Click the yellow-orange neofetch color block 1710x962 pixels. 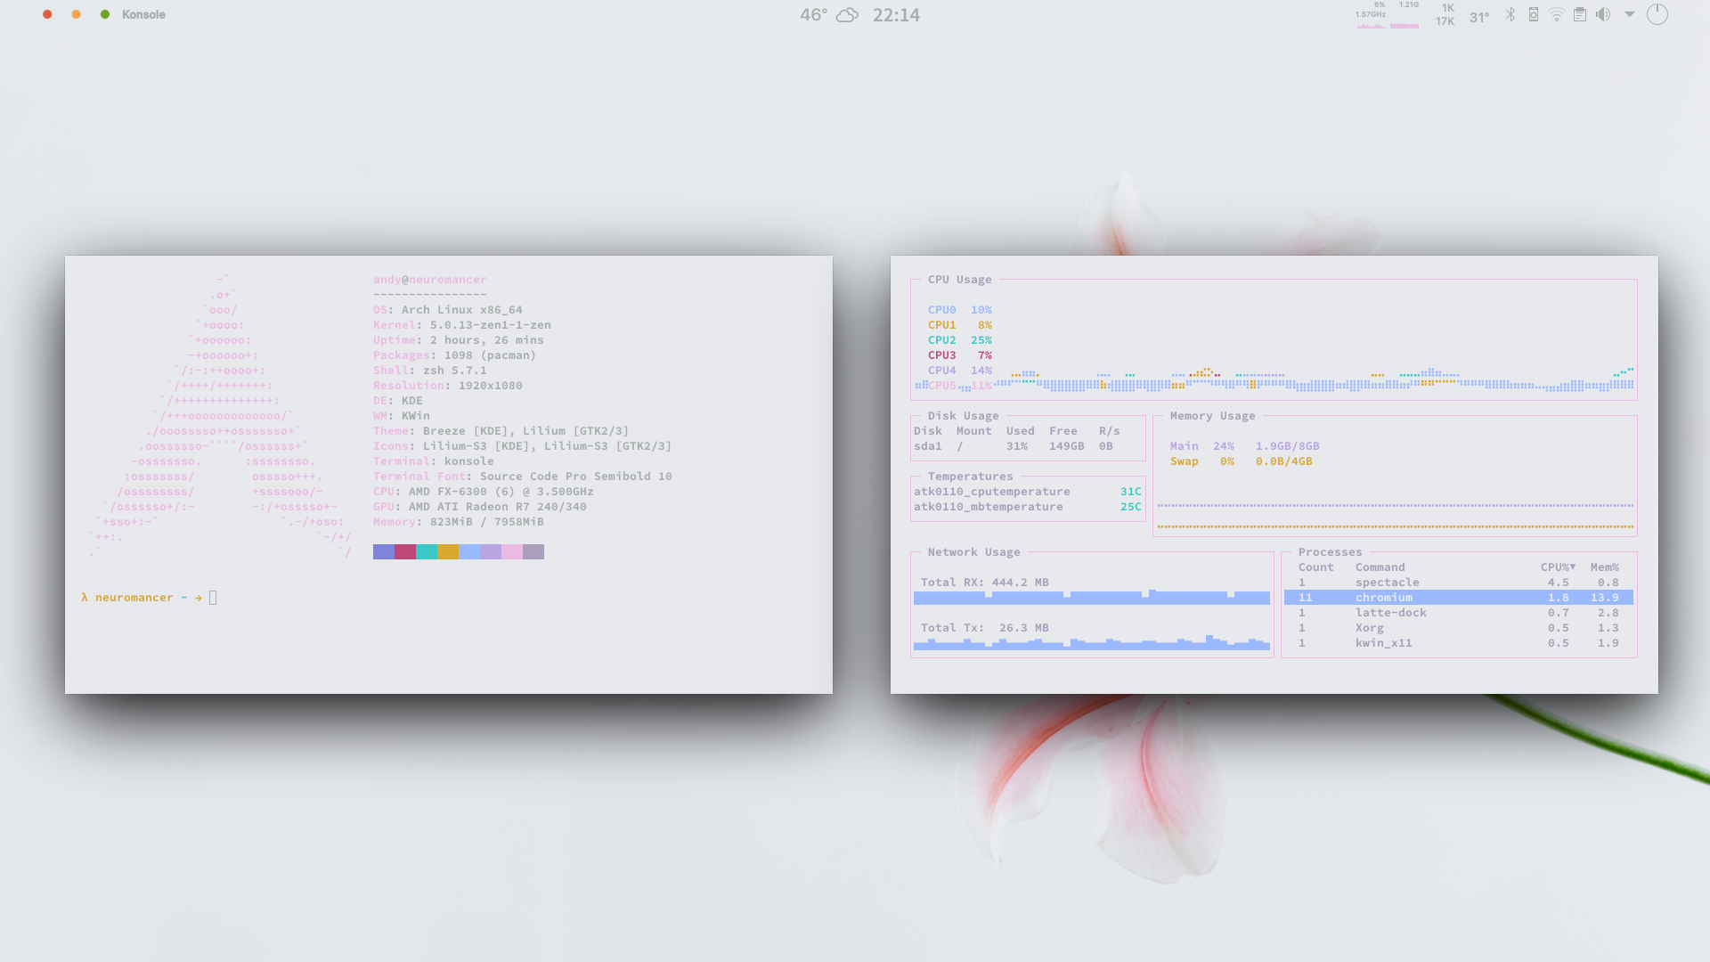(448, 552)
